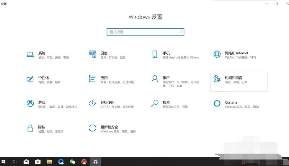The height and width of the screenshot is (166, 289).
Task: Click the 游戏 heading text
Action: [x=42, y=102]
